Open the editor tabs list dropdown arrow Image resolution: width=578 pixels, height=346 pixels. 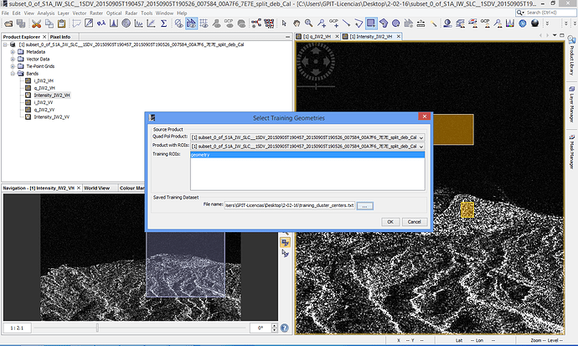555,35
